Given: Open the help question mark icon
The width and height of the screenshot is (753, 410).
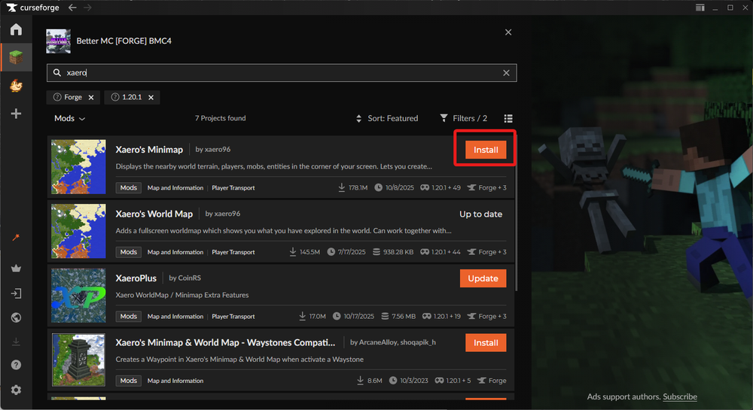Looking at the screenshot, I should pos(16,365).
